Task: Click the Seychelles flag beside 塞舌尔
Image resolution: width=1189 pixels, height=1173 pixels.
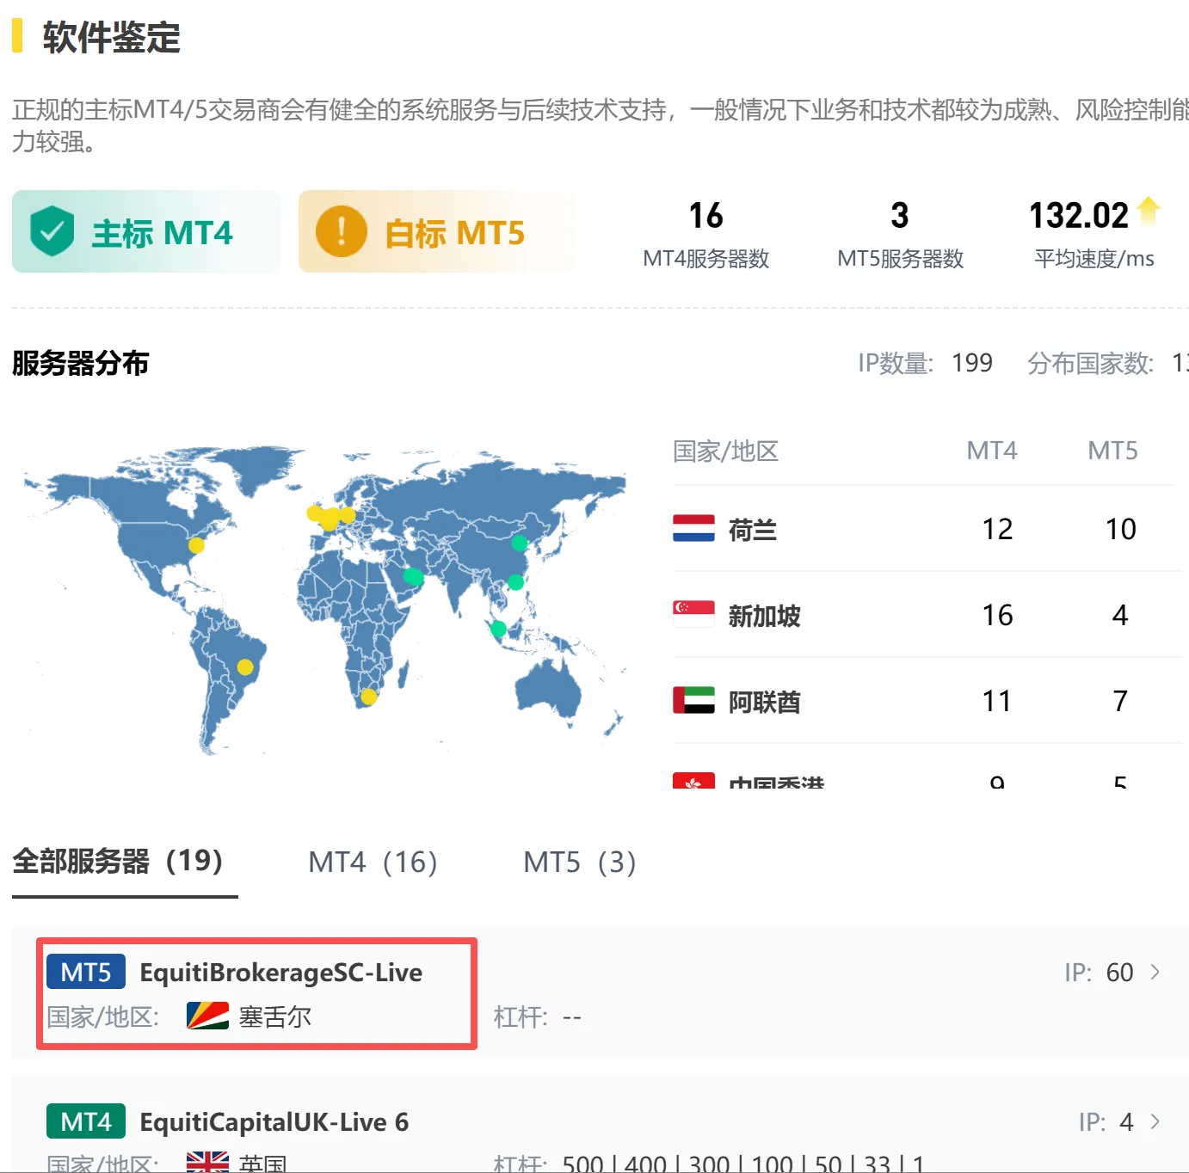Action: [x=207, y=1016]
